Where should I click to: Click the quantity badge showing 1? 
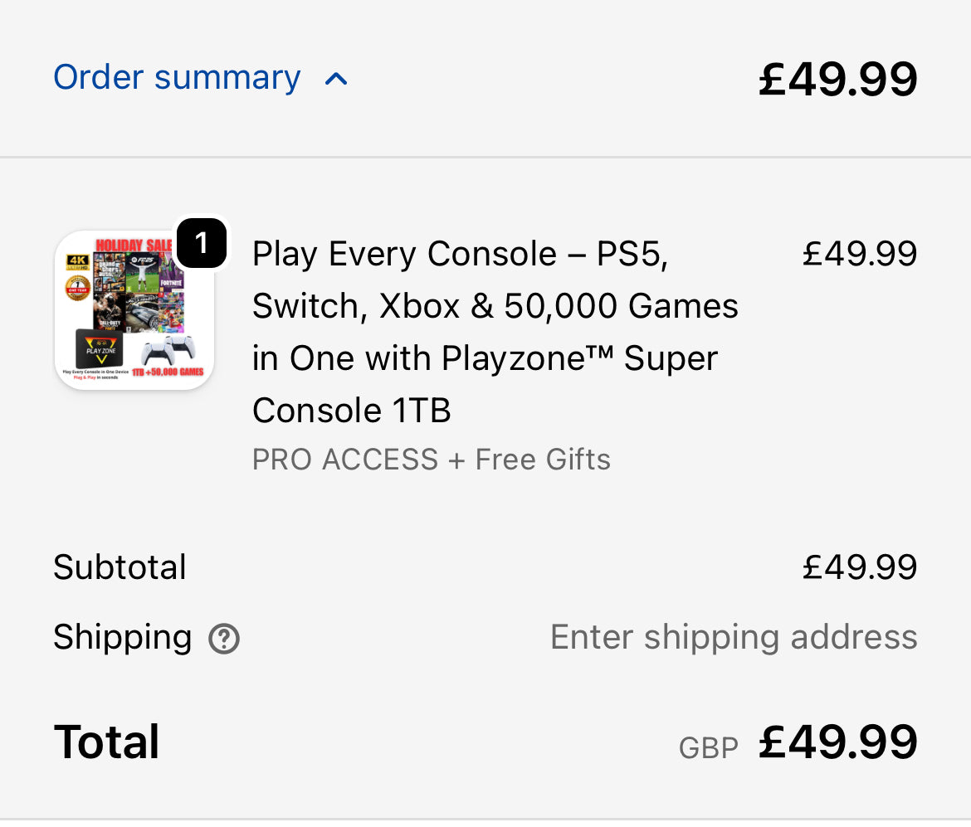(201, 243)
